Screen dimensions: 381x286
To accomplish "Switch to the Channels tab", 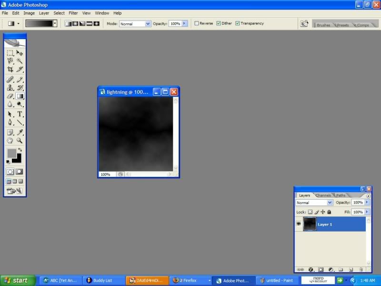I will [323, 195].
